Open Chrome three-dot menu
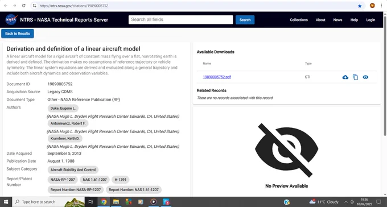The height and width of the screenshot is (207, 387). point(381,6)
